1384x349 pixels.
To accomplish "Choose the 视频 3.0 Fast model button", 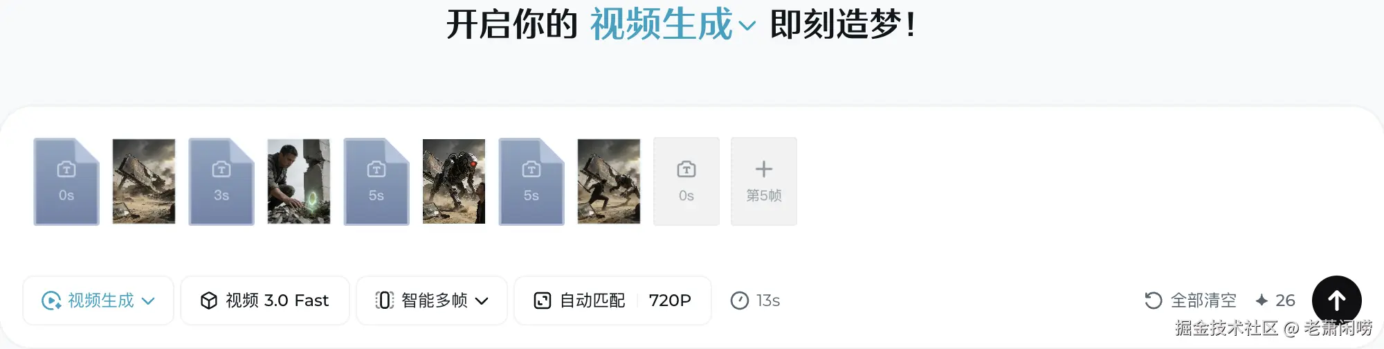I will click(265, 300).
